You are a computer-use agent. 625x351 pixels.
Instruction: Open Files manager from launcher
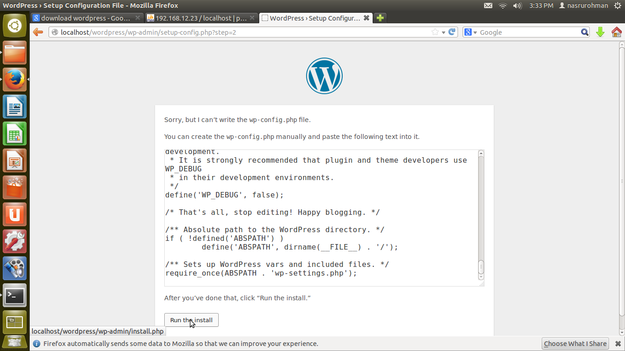point(15,53)
